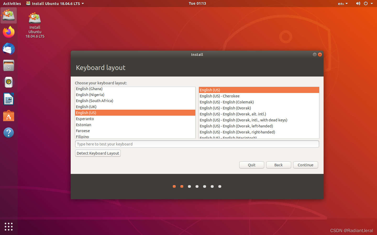
Task: Minimize the Install window
Action: click(x=315, y=54)
